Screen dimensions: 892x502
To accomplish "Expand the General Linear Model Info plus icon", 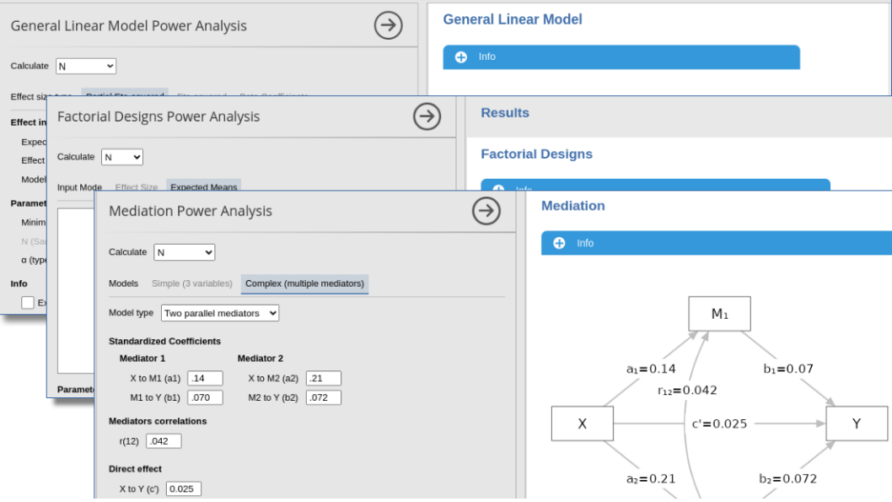I will [460, 57].
